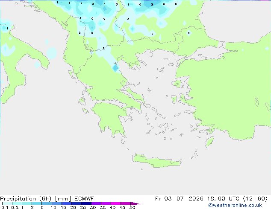
Task: Choose the legend swatch between 2 and 5
Action: (37, 203)
